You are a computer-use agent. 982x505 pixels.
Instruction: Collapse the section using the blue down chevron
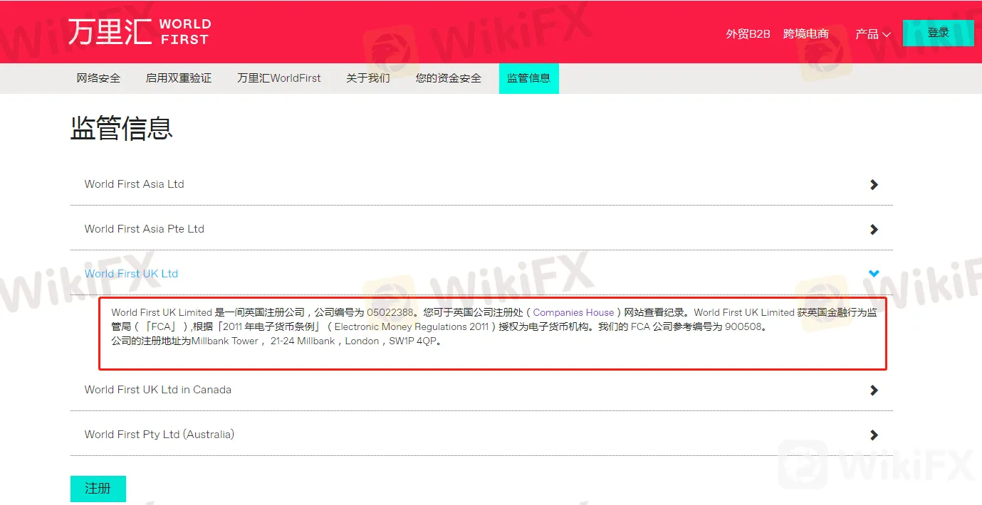[874, 274]
